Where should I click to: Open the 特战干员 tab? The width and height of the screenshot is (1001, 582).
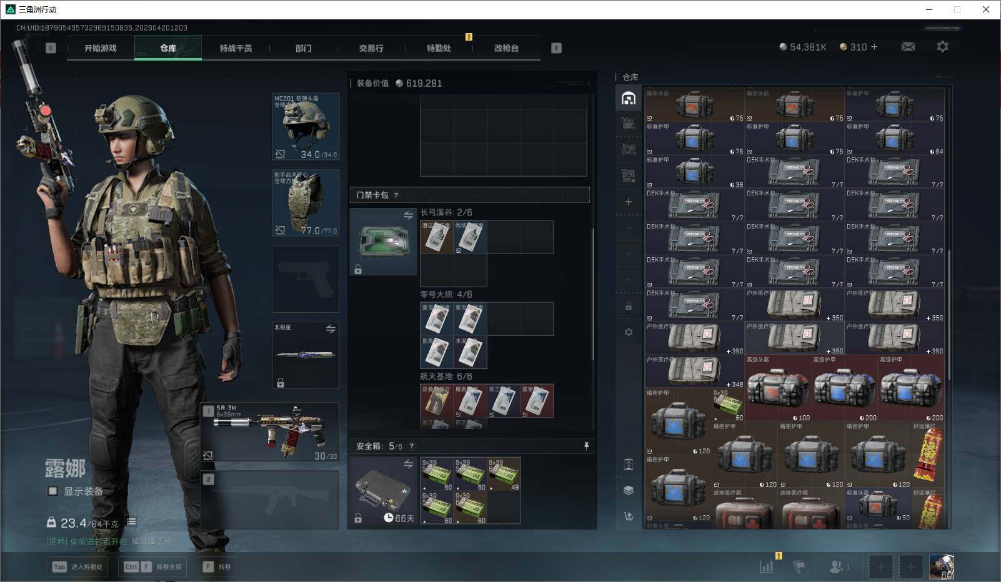(236, 48)
